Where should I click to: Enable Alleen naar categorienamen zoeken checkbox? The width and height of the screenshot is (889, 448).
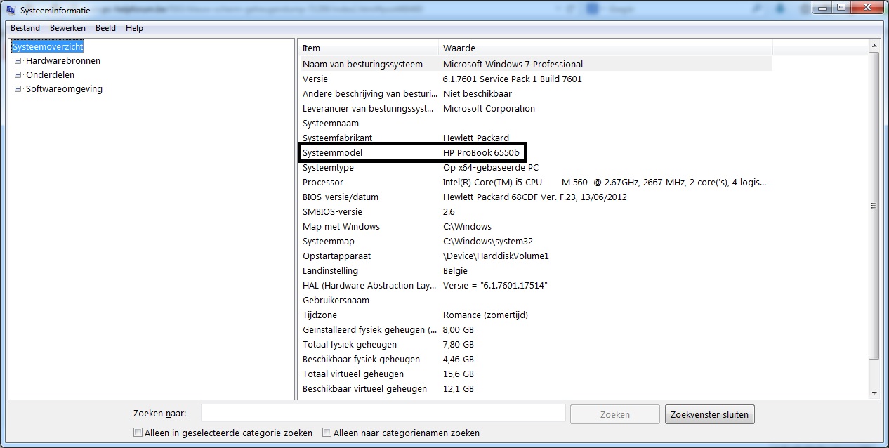pos(327,433)
